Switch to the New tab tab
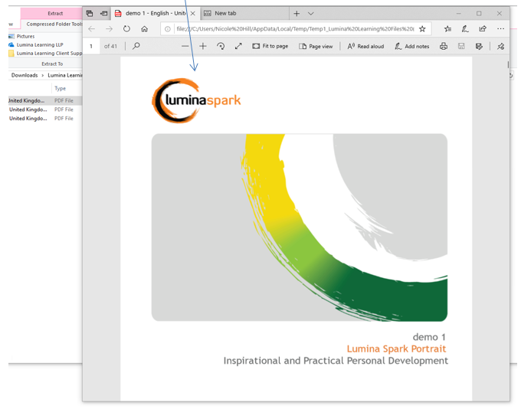 (x=244, y=13)
